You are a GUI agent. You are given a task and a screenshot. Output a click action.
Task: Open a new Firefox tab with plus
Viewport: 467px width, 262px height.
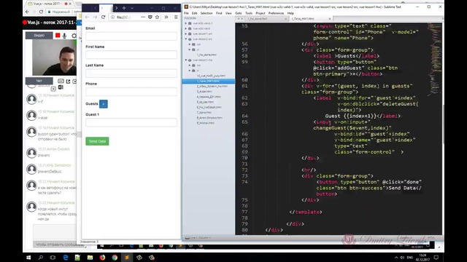click(124, 8)
